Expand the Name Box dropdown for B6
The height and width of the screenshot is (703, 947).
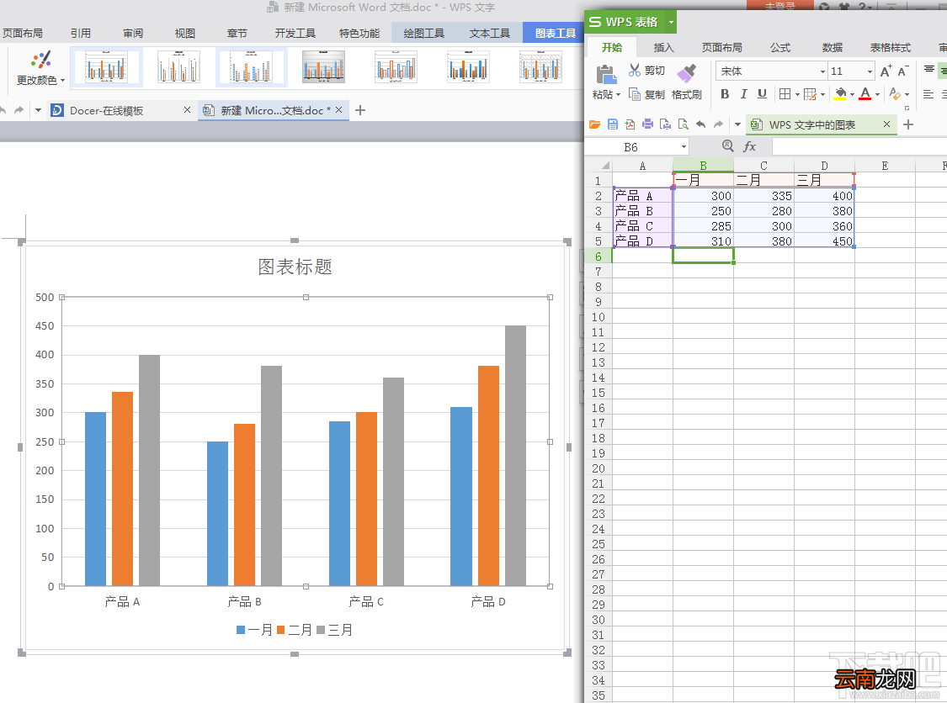click(x=684, y=146)
